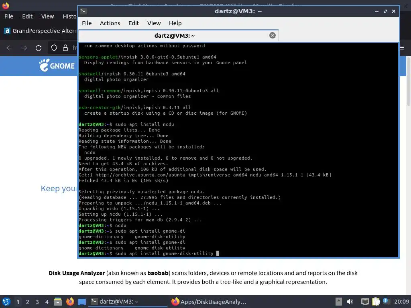
Task: Click the Firefox page vertical scrollbar
Action: 408,81
